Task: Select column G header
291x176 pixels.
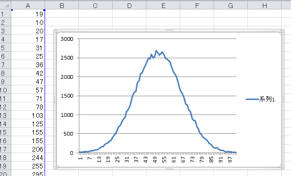Action: [x=230, y=6]
